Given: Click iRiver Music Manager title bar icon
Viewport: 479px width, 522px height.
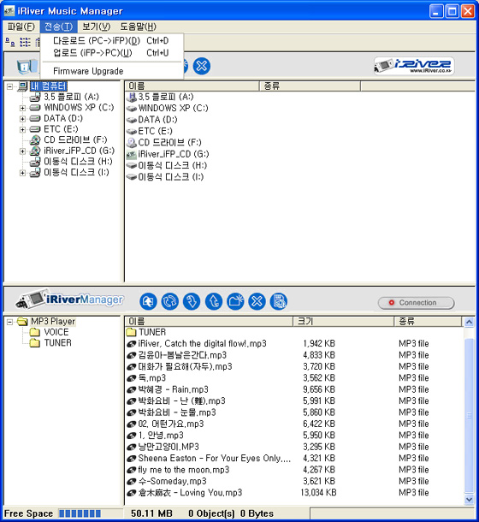Looking at the screenshot, I should pyautogui.click(x=9, y=10).
